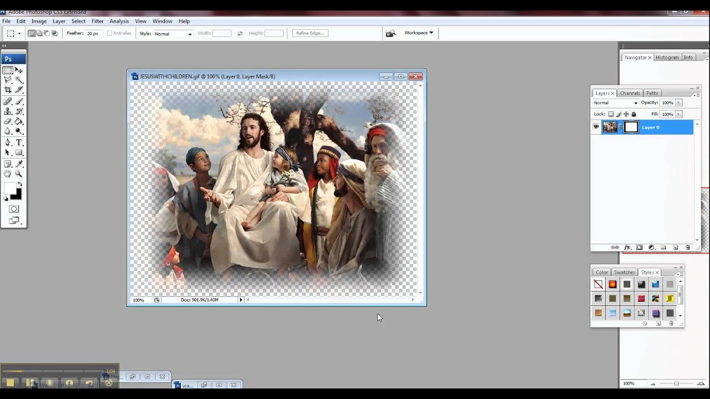
Task: Switch to the Channels tab
Action: [x=630, y=93]
